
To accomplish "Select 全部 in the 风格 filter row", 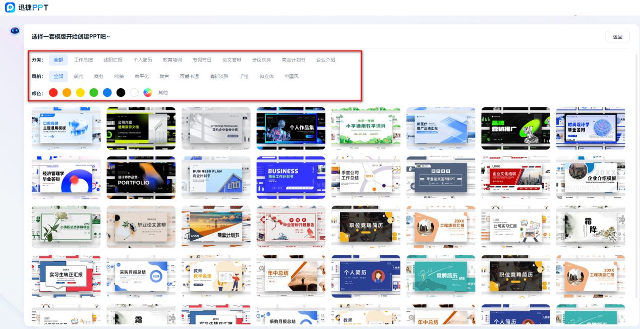I will (59, 76).
